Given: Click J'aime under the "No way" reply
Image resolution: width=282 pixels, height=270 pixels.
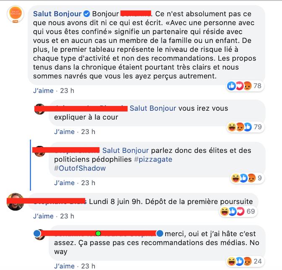Looking at the screenshot, I should (x=64, y=266).
